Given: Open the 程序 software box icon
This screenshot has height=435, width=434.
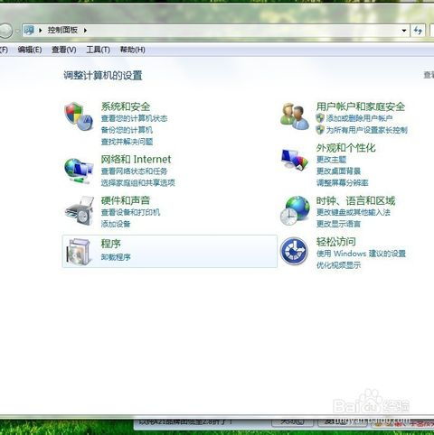Looking at the screenshot, I should click(x=80, y=252).
